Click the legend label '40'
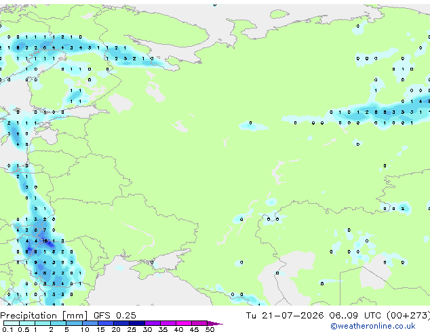Viewport: 430px width, 332px height. (178, 329)
